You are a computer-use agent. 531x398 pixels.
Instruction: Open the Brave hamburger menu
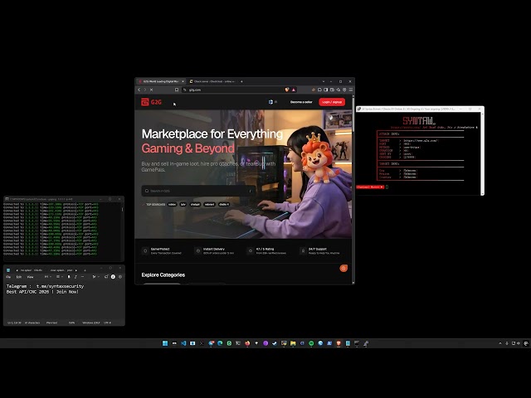[x=351, y=90]
